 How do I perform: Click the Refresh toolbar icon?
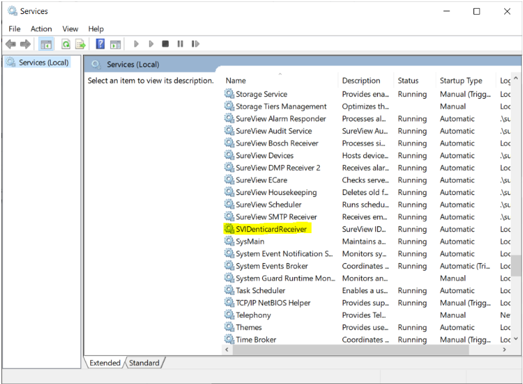66,44
